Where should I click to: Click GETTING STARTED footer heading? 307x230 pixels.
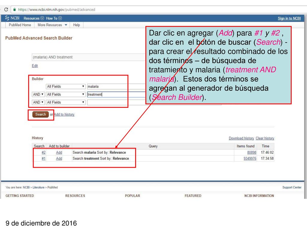pos(19,196)
